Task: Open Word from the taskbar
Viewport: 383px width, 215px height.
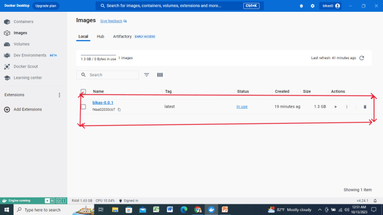Action: pos(170,209)
